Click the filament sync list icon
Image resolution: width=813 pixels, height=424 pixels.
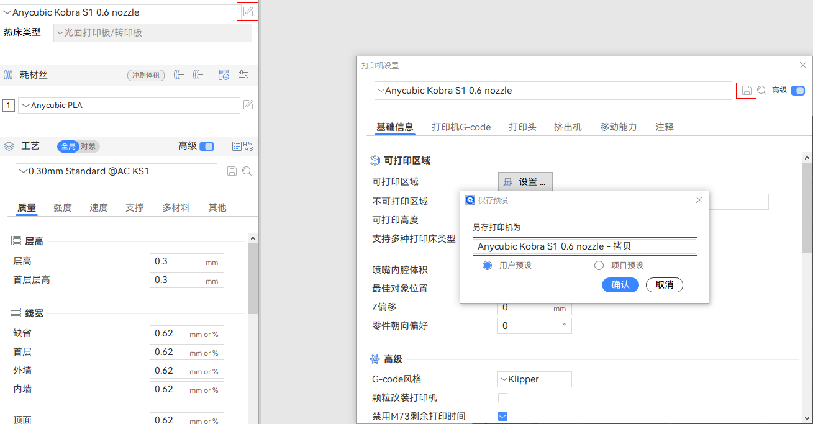(x=224, y=75)
